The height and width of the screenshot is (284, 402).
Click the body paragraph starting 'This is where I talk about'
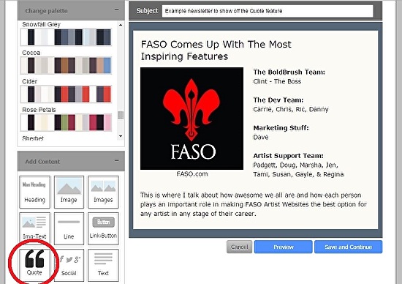click(254, 204)
